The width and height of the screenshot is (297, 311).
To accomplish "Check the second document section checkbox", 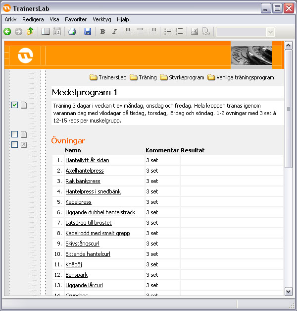I will (x=14, y=134).
